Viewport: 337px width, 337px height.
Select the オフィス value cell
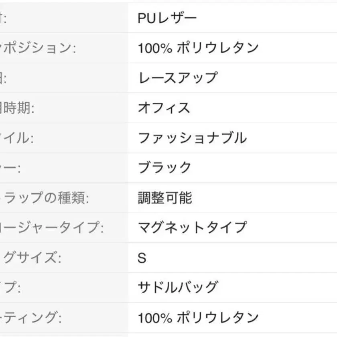click(164, 108)
